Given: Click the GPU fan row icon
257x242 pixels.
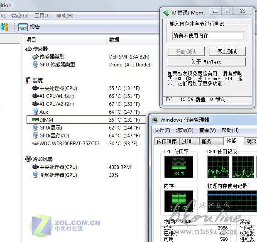Looking at the screenshot, I should (x=35, y=175).
